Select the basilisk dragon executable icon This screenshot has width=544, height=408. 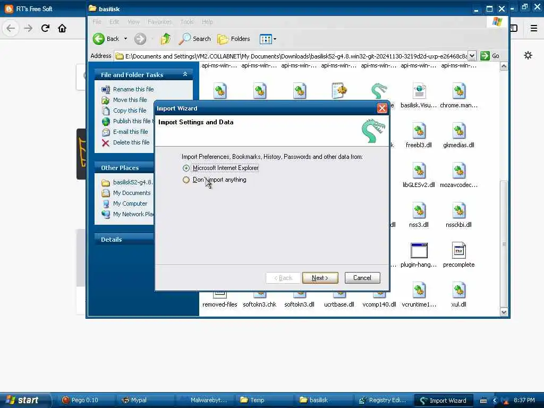click(379, 91)
